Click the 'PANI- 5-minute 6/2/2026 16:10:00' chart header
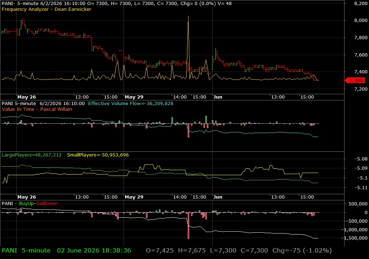This screenshot has width=369, height=259. 44,4
